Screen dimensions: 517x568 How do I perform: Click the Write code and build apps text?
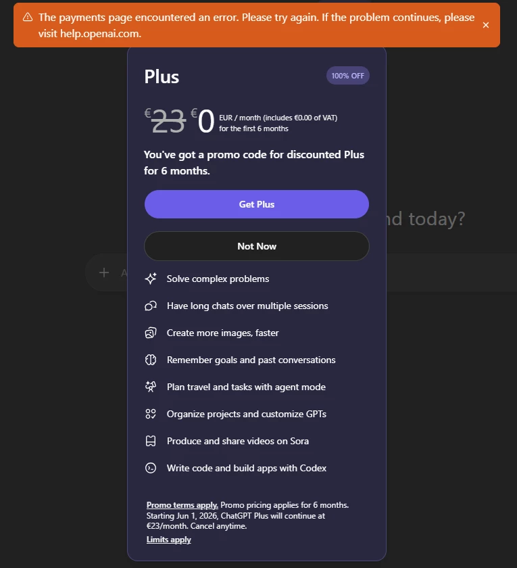point(247,468)
